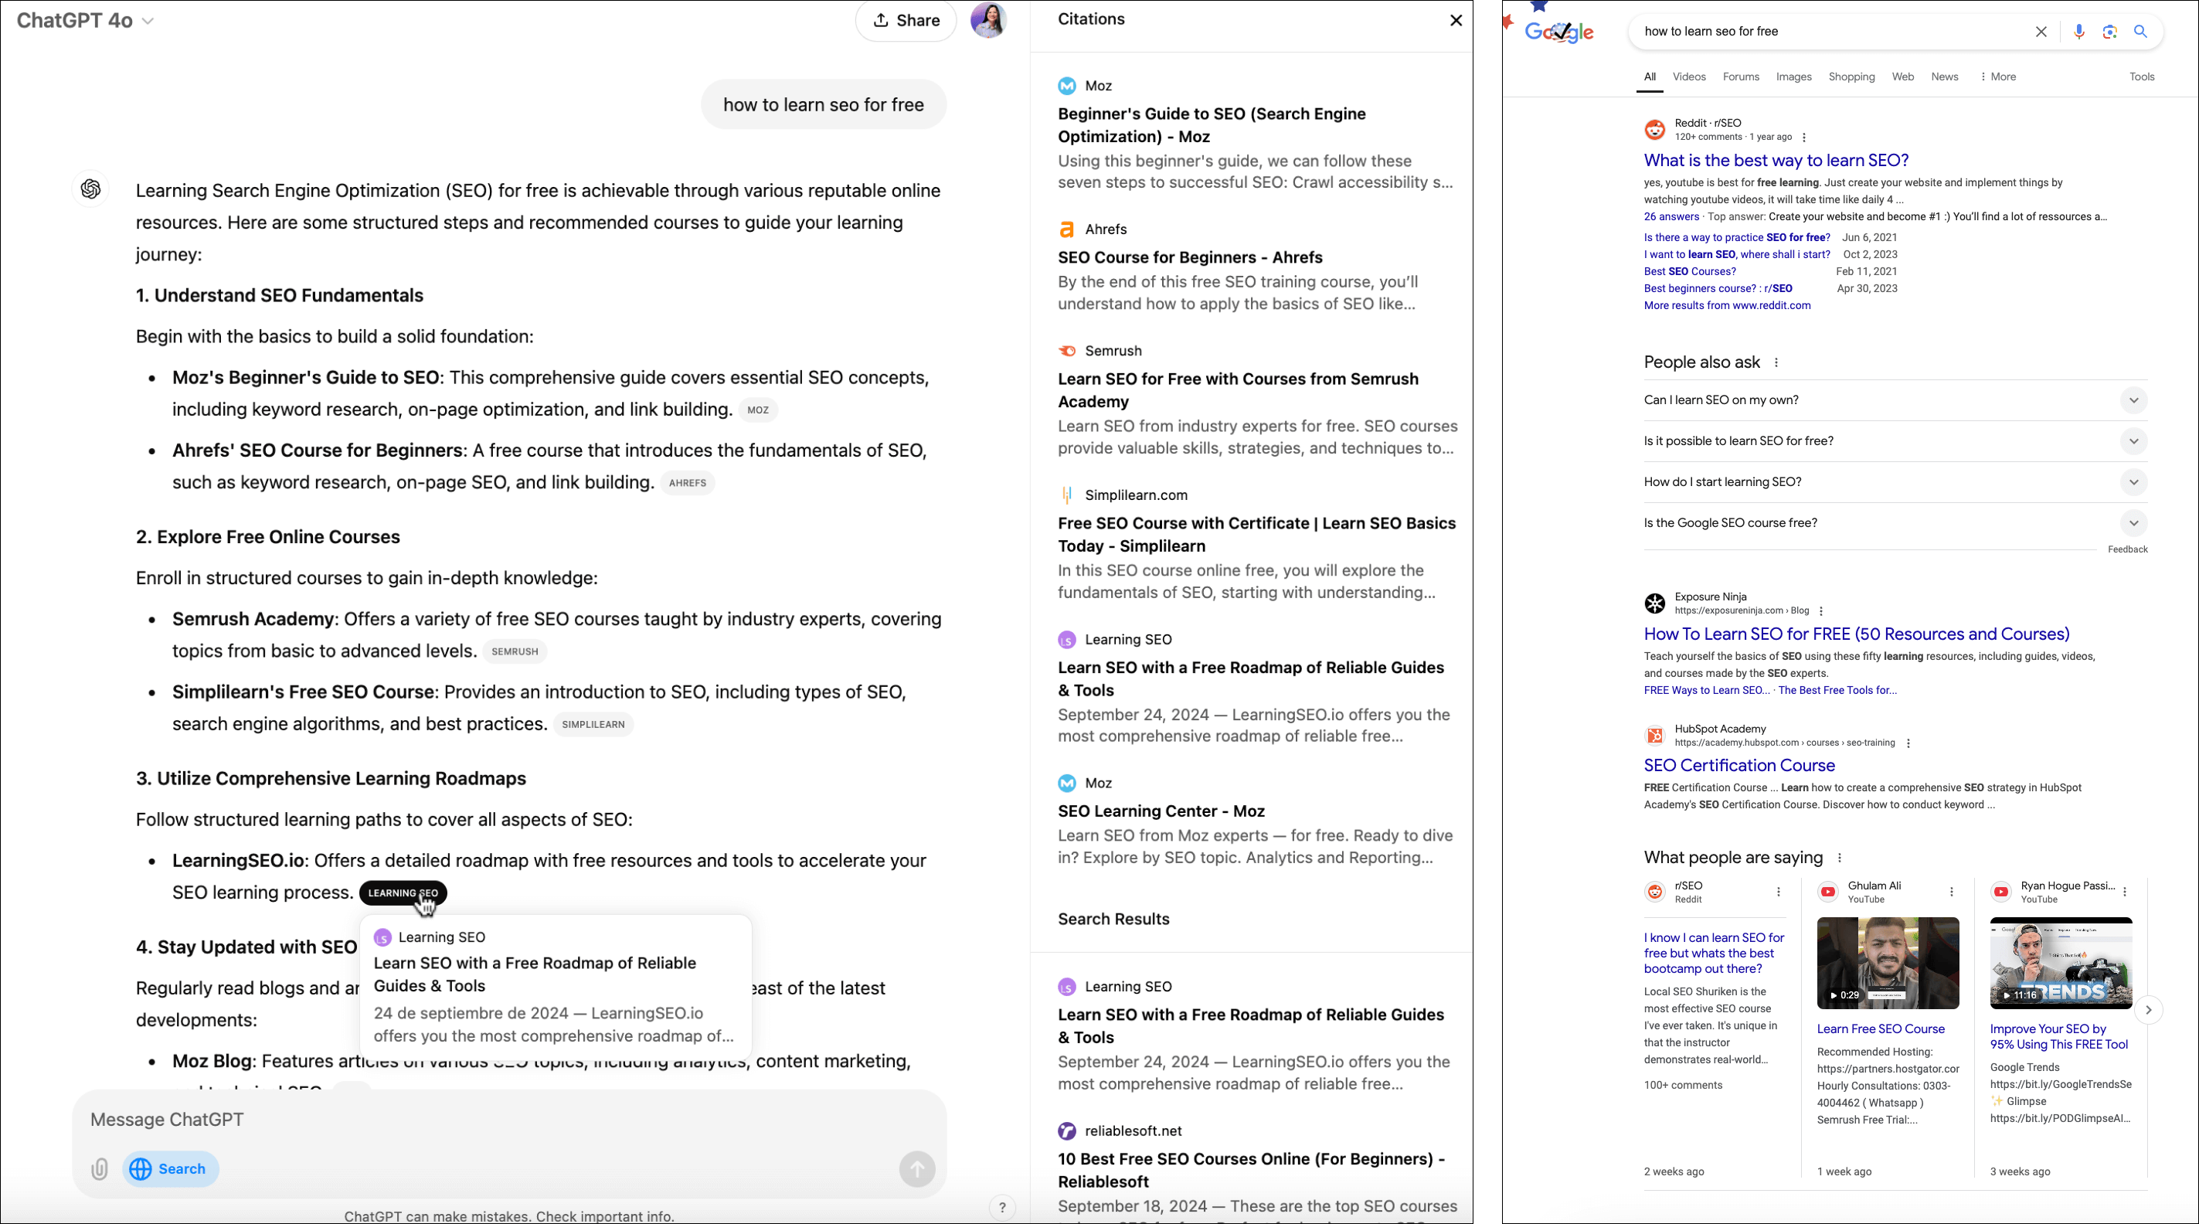Open HubSpot Academy result options menu
Image resolution: width=2199 pixels, height=1224 pixels.
coord(1908,743)
